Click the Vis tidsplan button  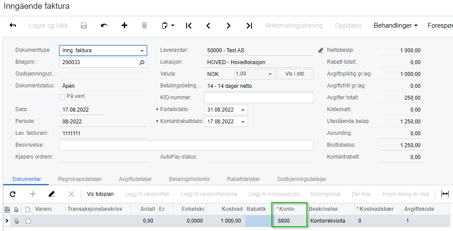point(100,194)
